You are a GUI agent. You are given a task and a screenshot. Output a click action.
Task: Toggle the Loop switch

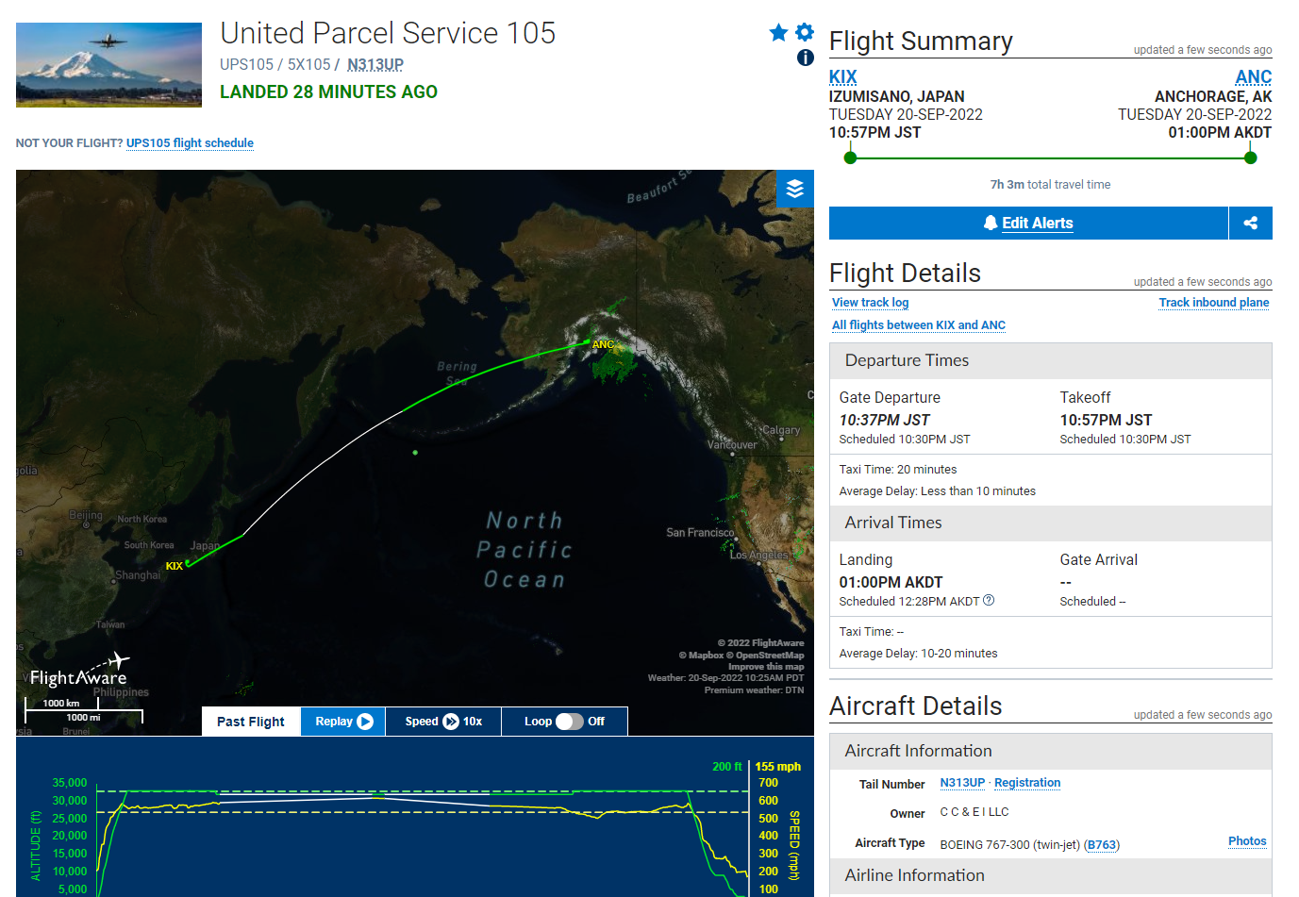point(570,722)
